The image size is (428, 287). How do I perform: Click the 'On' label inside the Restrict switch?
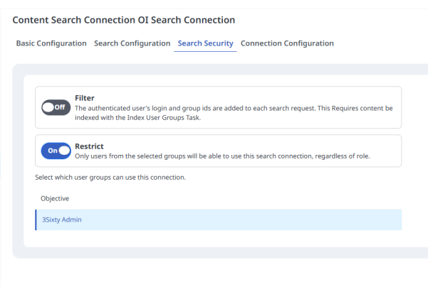pos(51,151)
